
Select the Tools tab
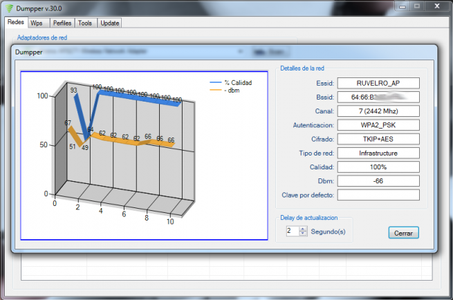click(85, 23)
